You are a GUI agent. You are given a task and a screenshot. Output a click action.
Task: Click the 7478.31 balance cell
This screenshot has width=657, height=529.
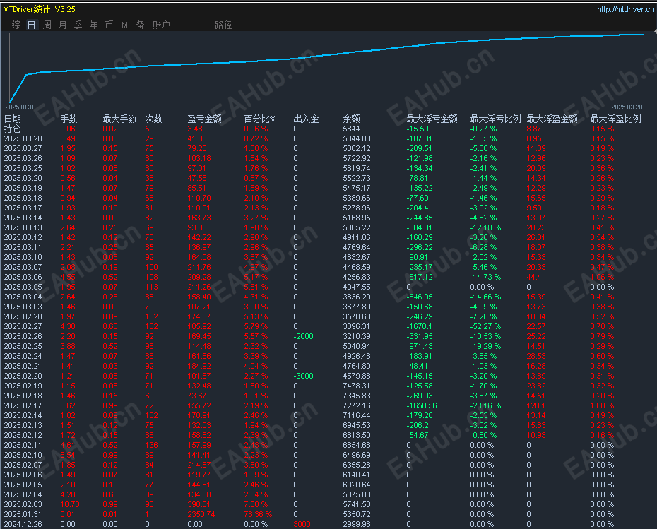357,386
